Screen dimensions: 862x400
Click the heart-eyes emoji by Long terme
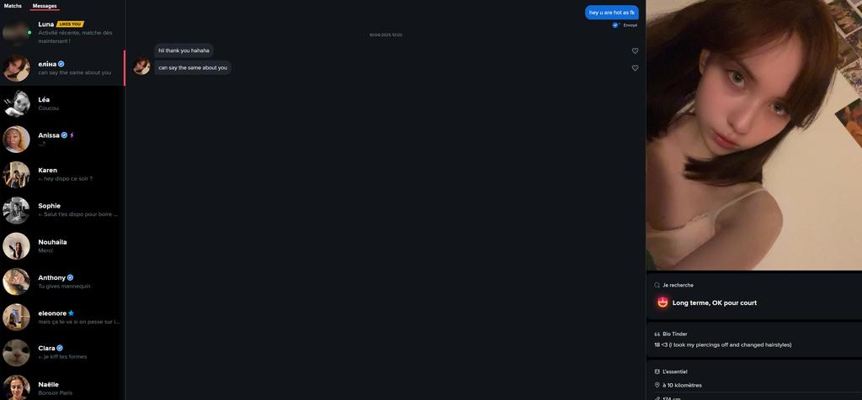pyautogui.click(x=662, y=303)
